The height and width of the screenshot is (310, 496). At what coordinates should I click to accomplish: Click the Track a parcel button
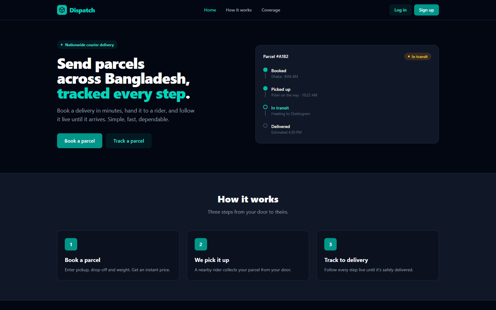[x=129, y=141]
